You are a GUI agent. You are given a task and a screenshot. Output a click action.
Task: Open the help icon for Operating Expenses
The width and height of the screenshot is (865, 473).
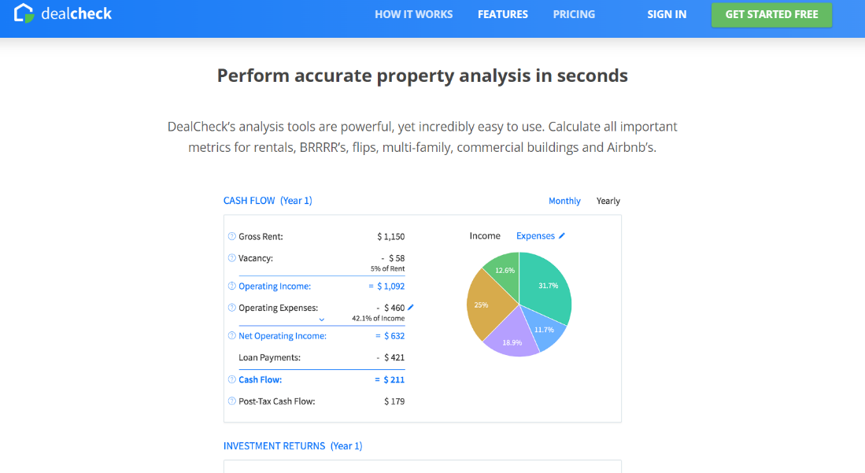[x=231, y=308]
